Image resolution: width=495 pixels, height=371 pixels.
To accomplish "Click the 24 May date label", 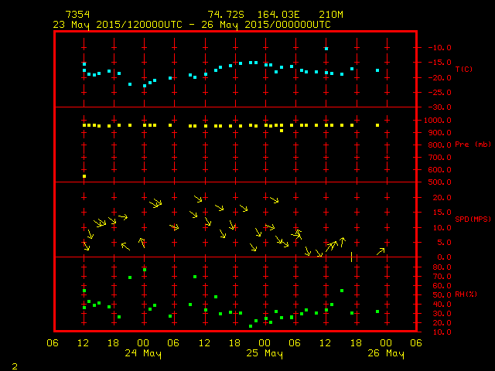I will [143, 354].
